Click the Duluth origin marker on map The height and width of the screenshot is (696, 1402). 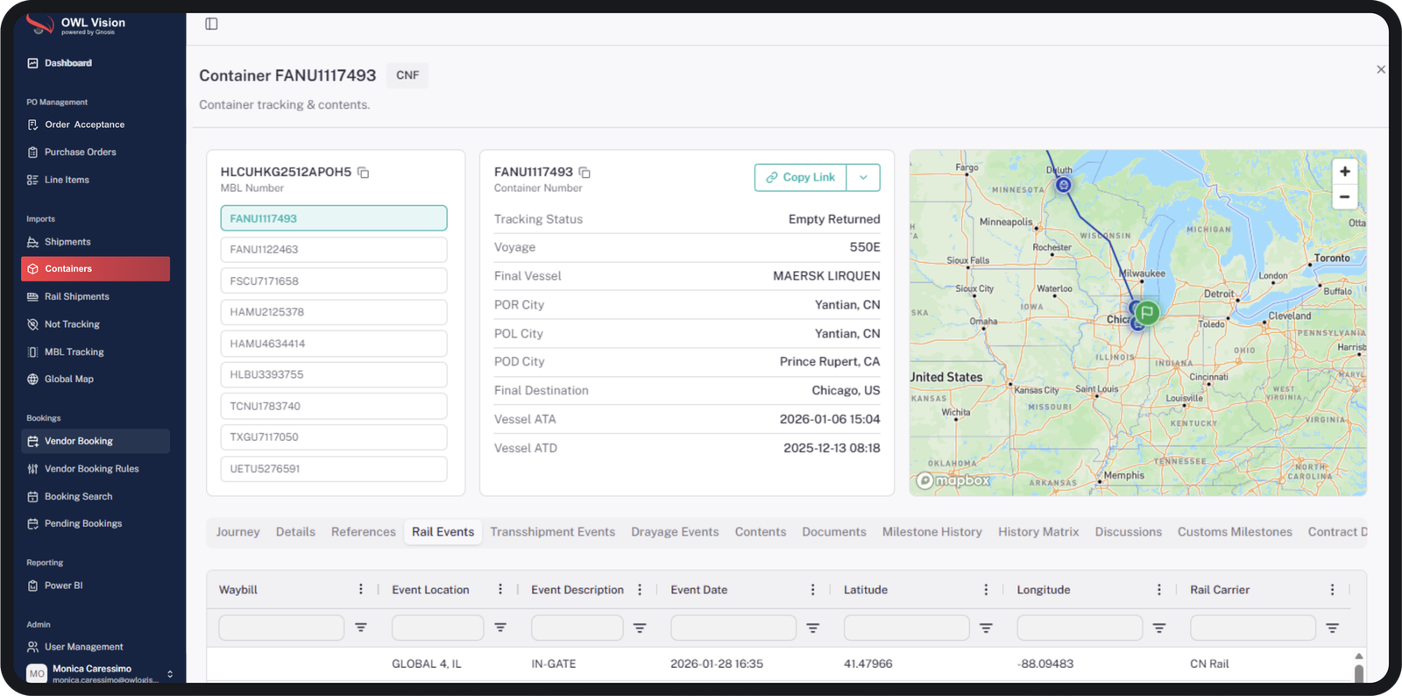click(1063, 185)
